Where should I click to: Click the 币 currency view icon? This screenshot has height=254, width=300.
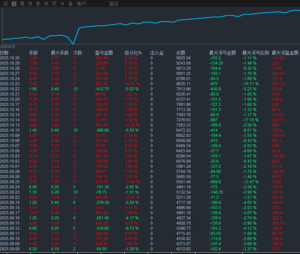click(x=54, y=4)
